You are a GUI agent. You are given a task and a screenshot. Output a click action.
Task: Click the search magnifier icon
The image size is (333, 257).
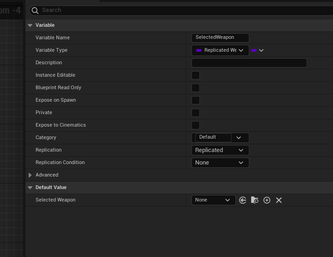click(x=35, y=10)
